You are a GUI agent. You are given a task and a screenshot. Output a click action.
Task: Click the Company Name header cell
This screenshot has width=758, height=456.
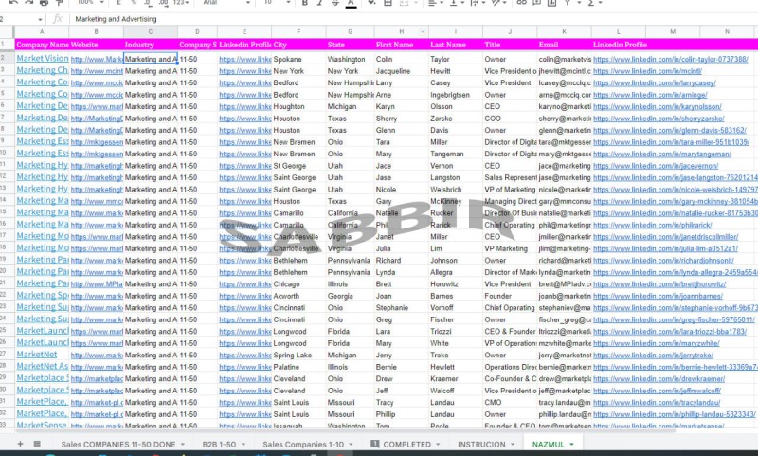[42, 45]
